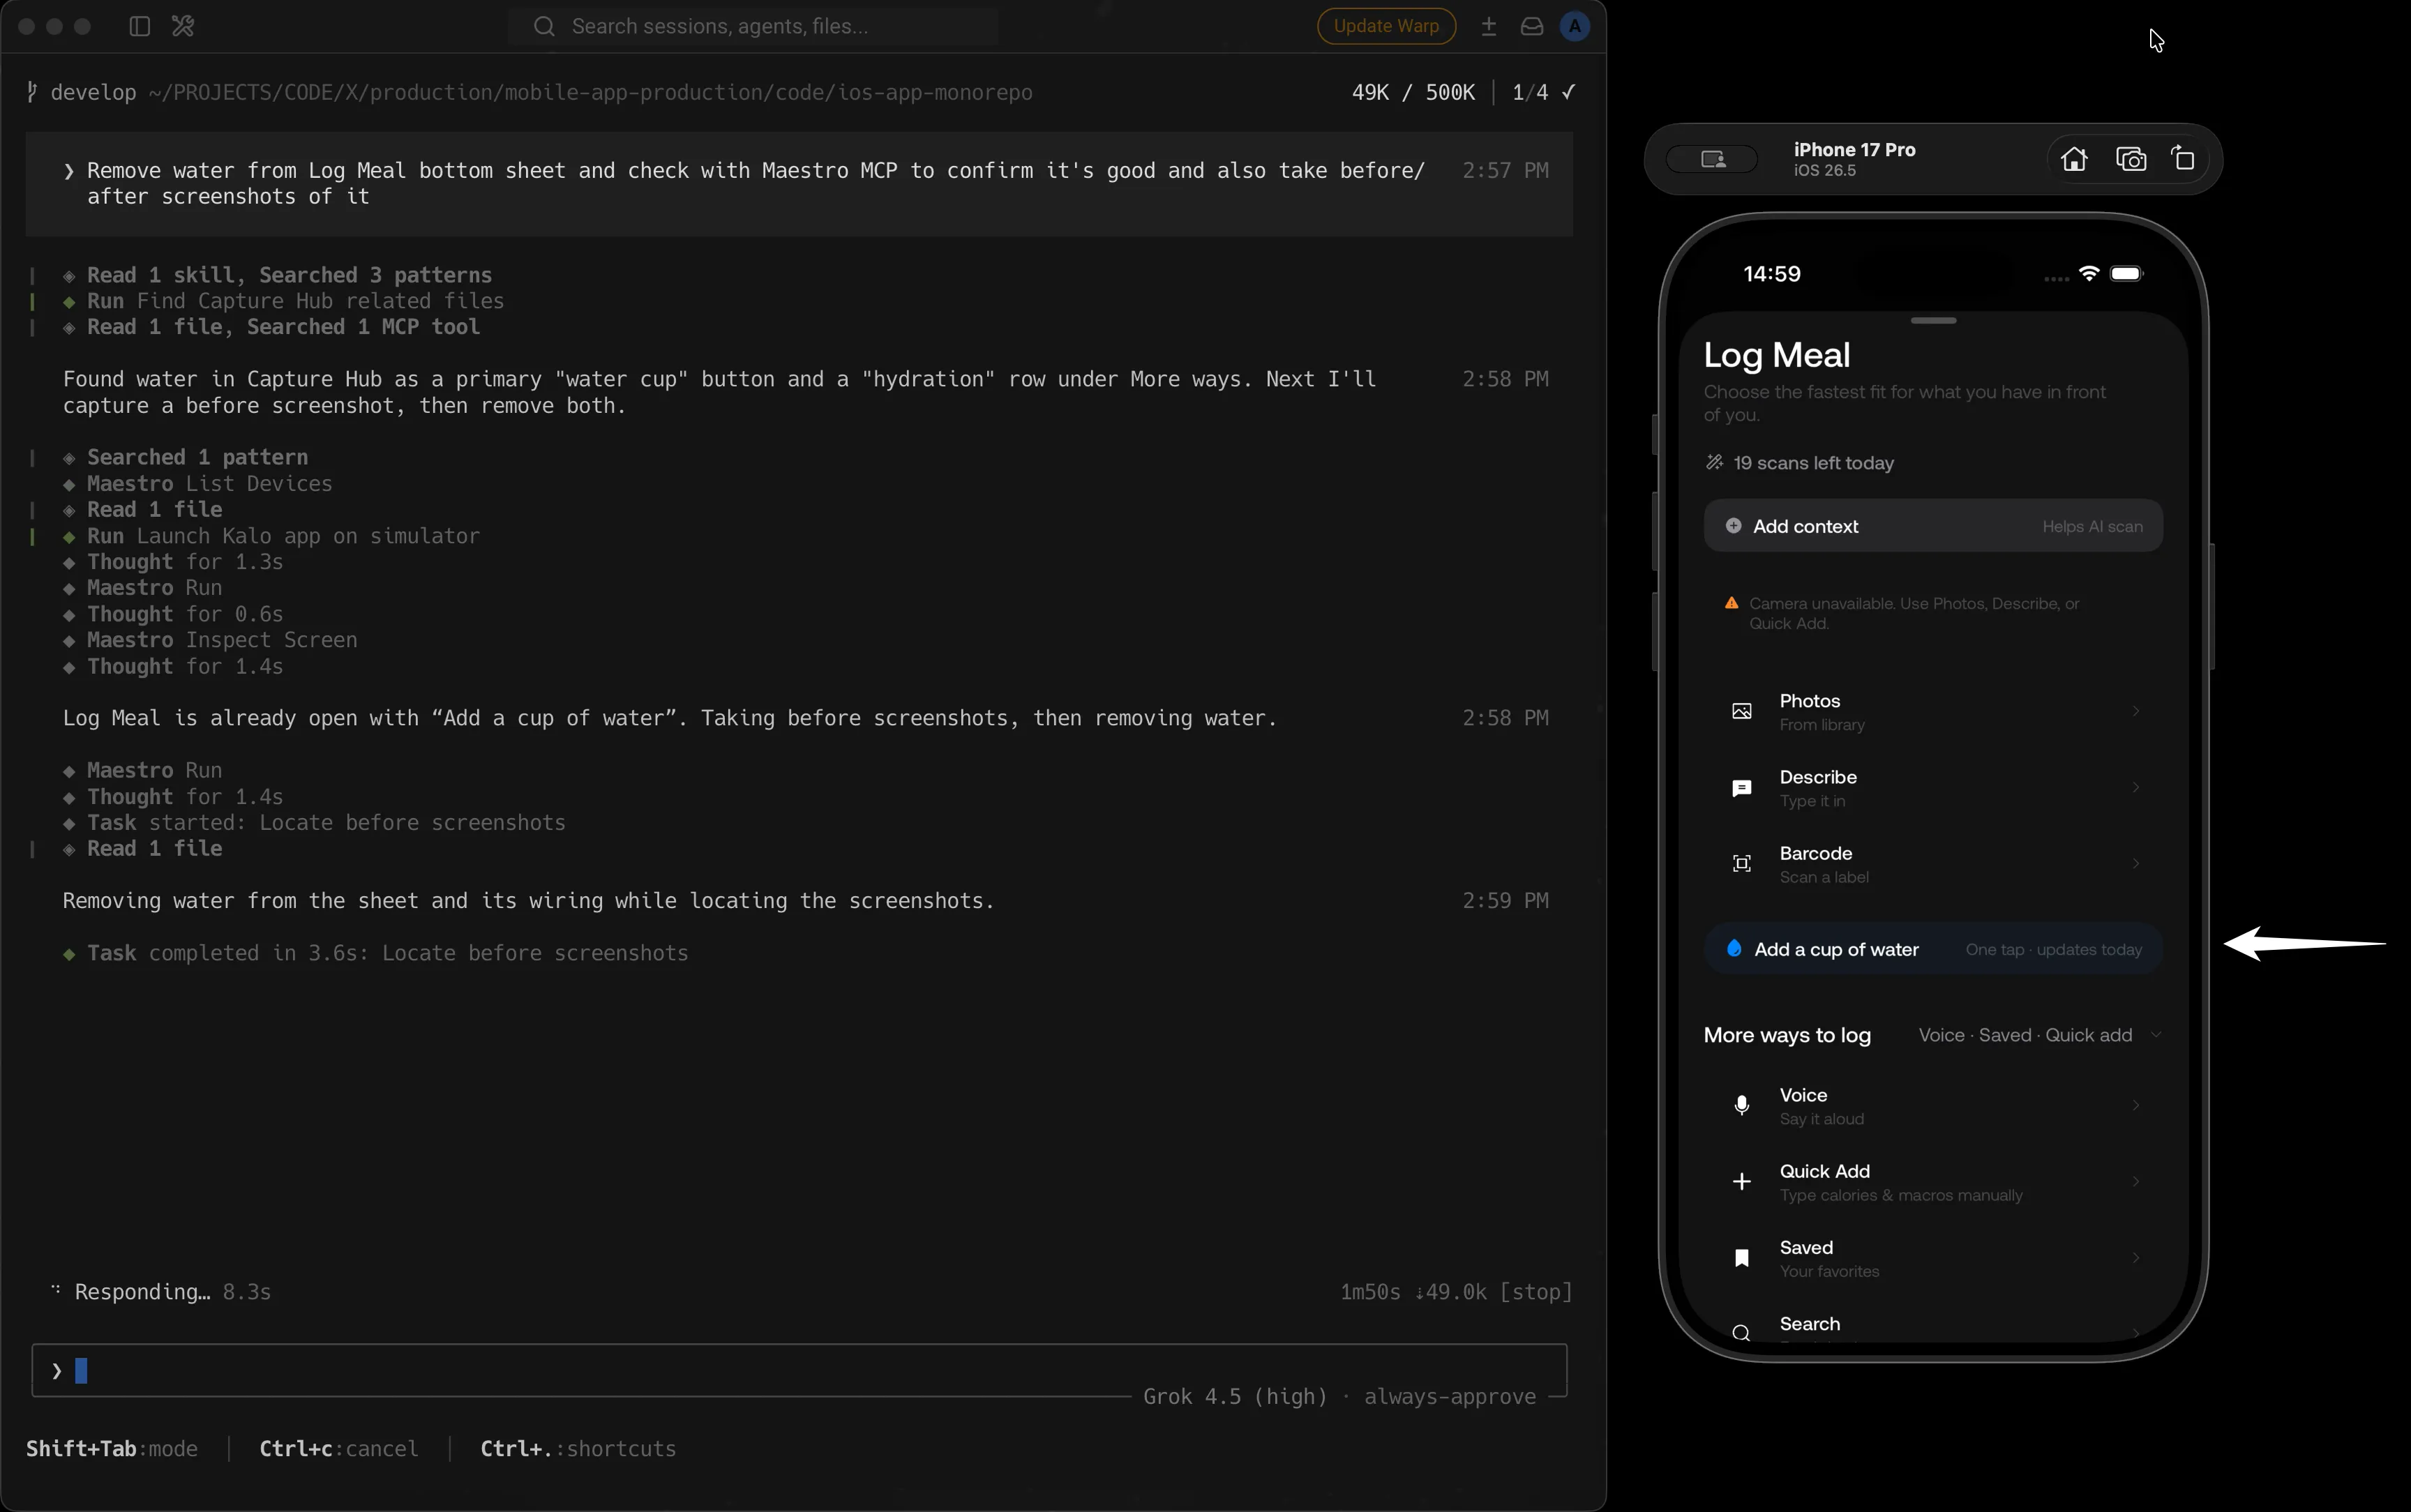Click the download icon beside Update Warp
2411x1512 pixels.
1489,27
